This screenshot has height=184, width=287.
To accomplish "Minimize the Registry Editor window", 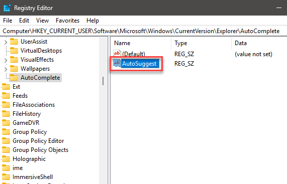I will tap(279, 8).
